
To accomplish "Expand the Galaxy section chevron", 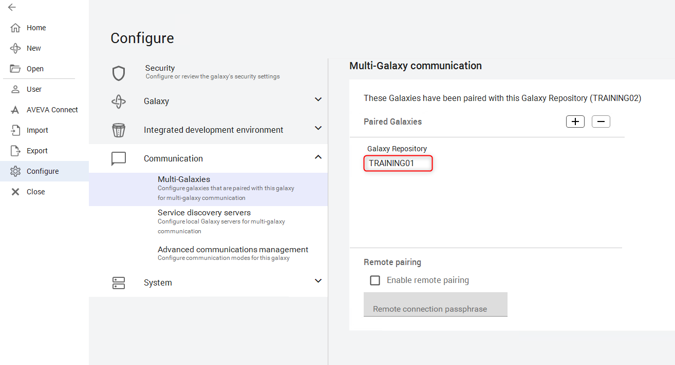I will point(318,99).
